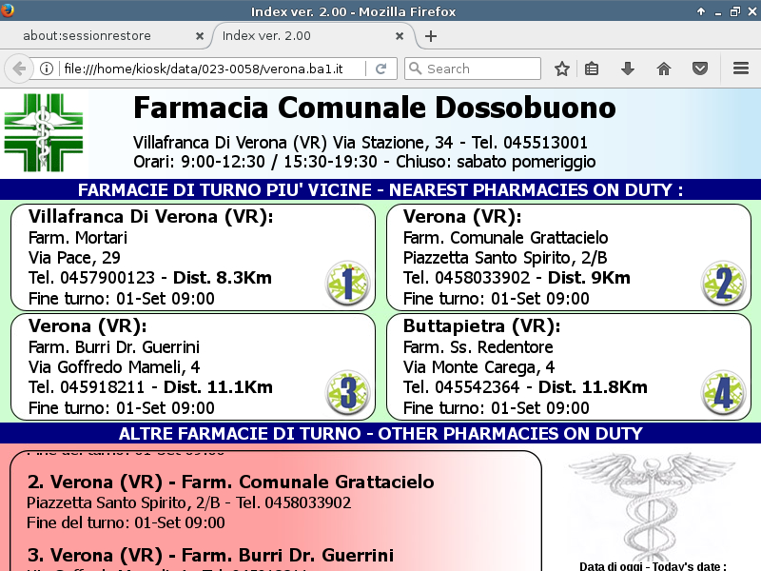Click the URL address bar
The height and width of the screenshot is (571, 761).
coord(209,69)
